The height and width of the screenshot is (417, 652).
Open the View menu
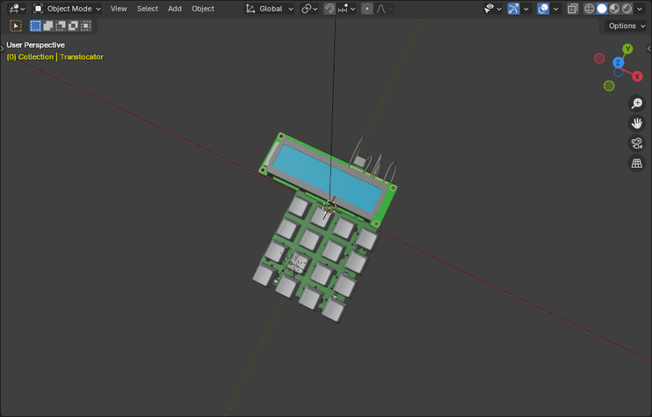point(119,9)
